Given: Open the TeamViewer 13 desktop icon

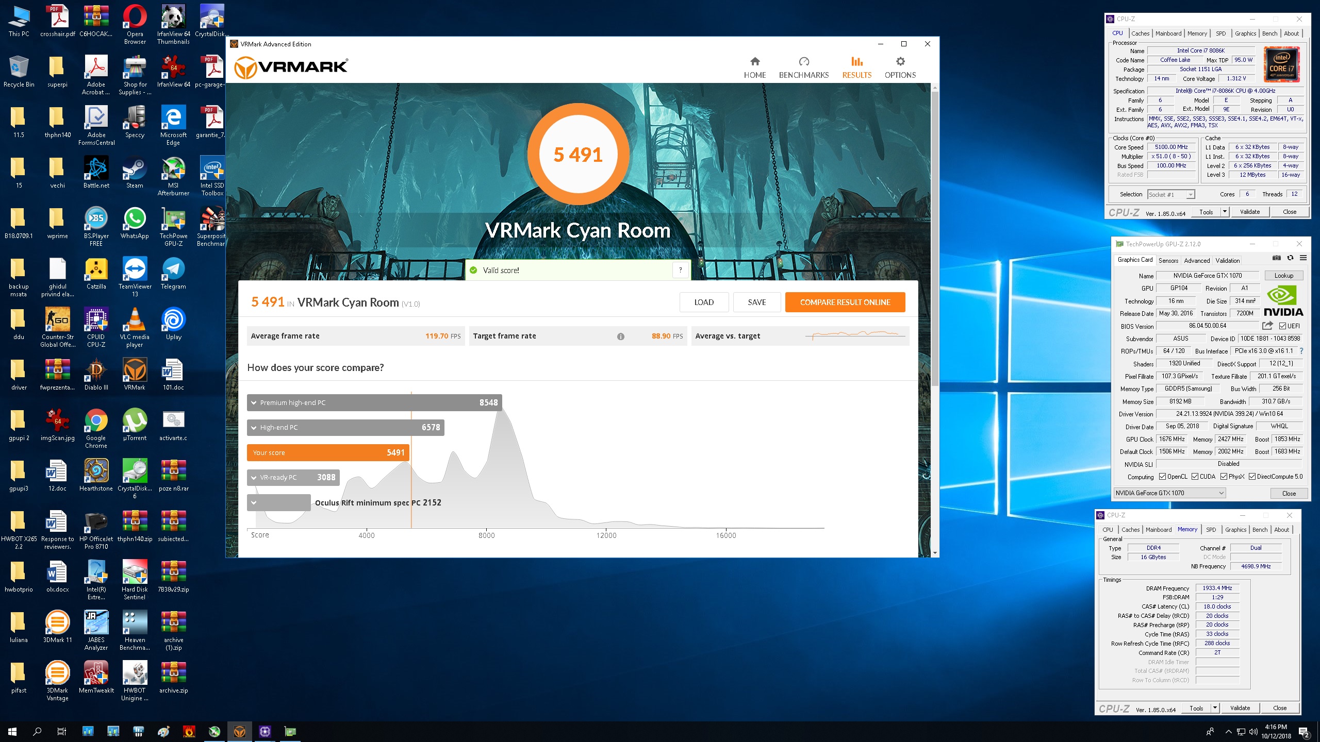Looking at the screenshot, I should point(135,278).
